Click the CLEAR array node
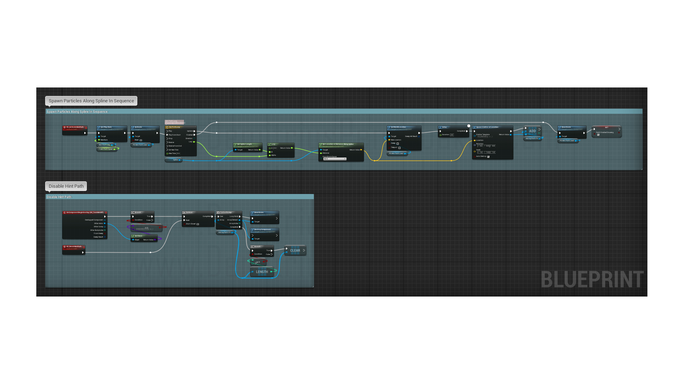 click(295, 251)
